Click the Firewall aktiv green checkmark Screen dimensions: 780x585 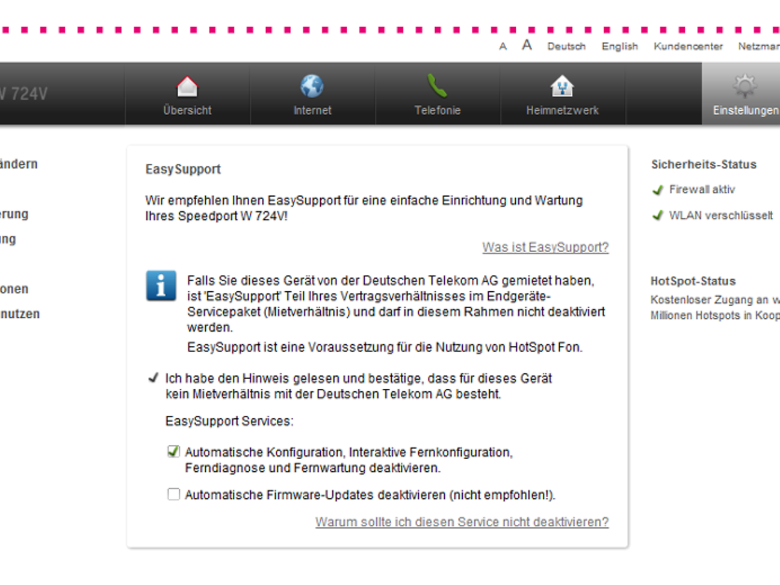click(657, 190)
